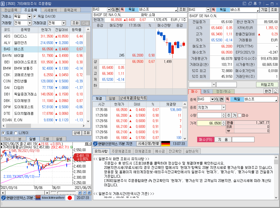Switch to 일별 tab in execution panel

click(112, 98)
